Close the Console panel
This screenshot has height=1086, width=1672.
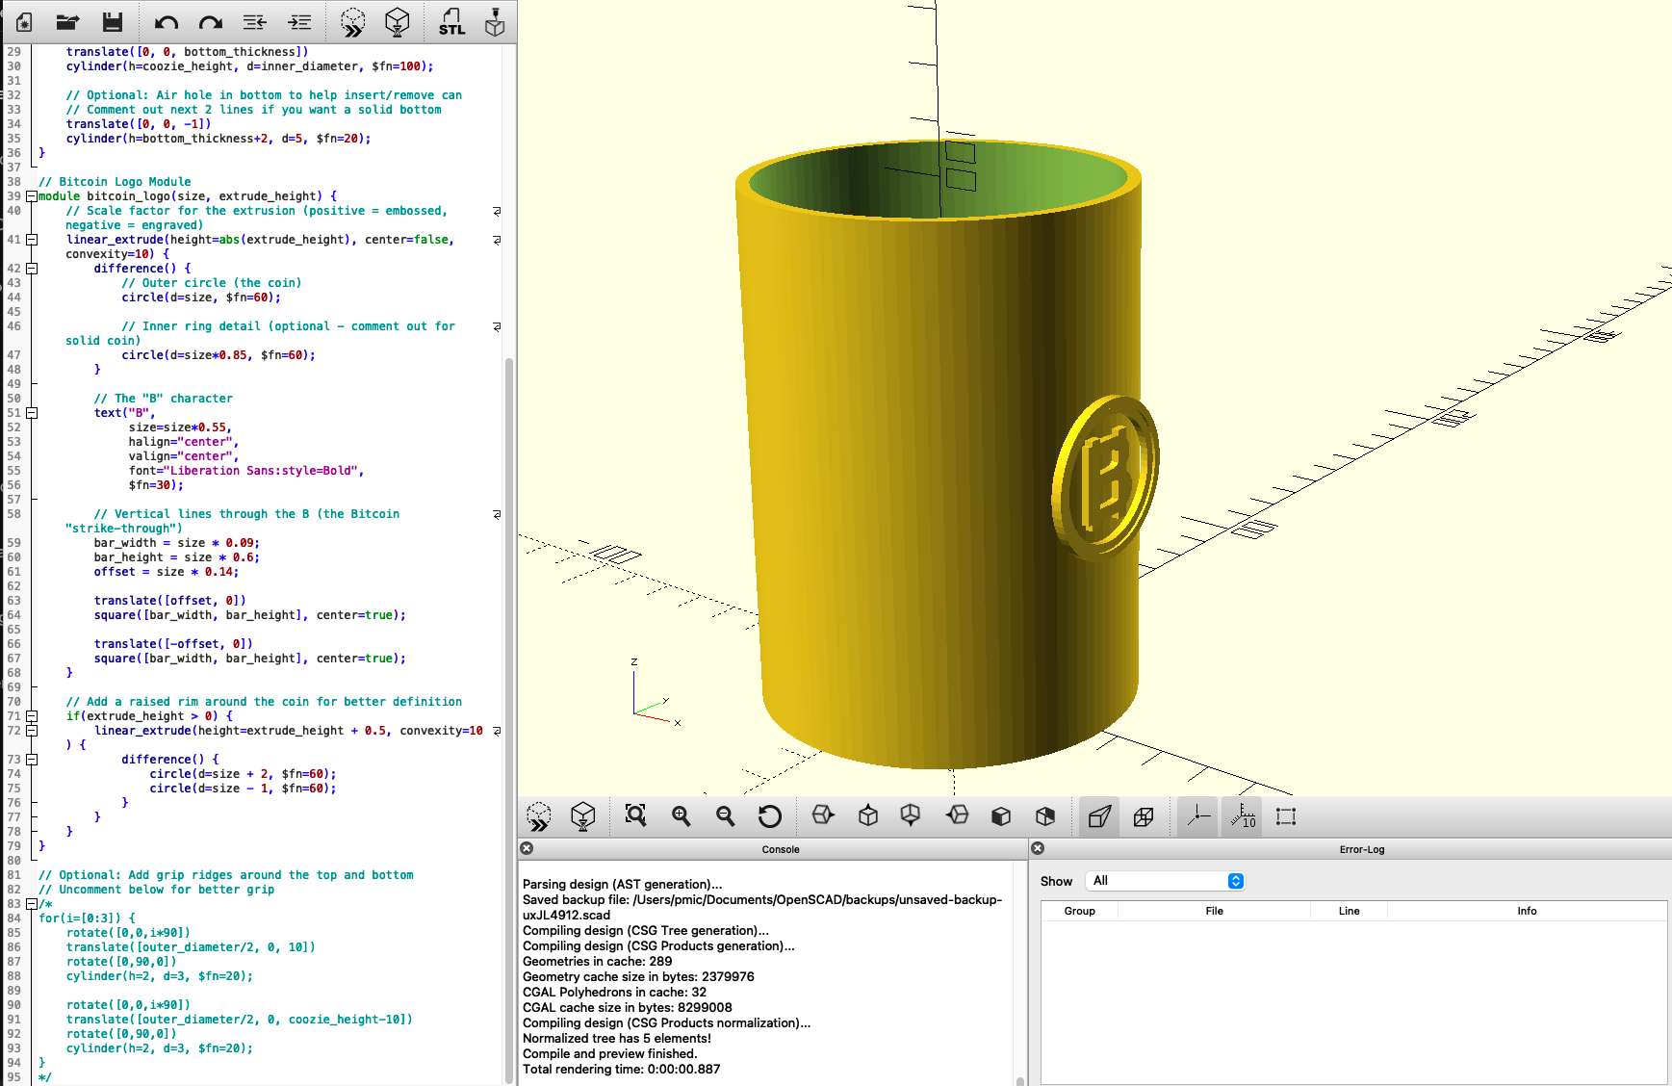pos(527,848)
